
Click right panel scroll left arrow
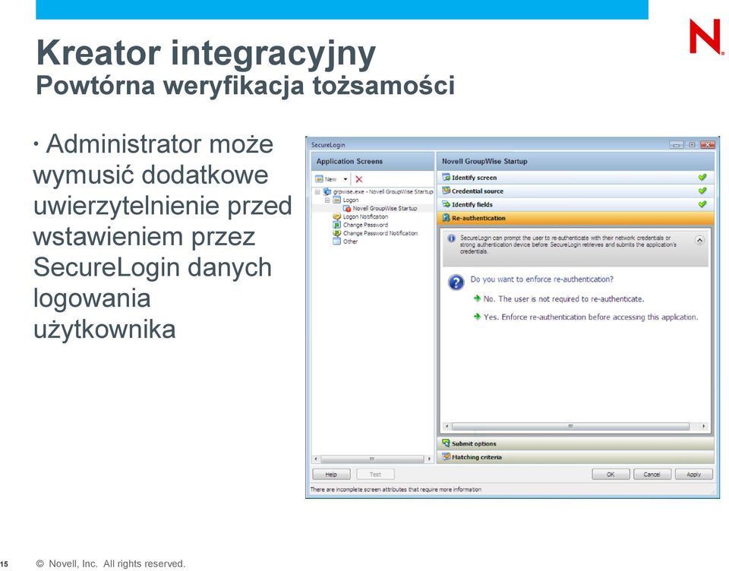[x=447, y=426]
